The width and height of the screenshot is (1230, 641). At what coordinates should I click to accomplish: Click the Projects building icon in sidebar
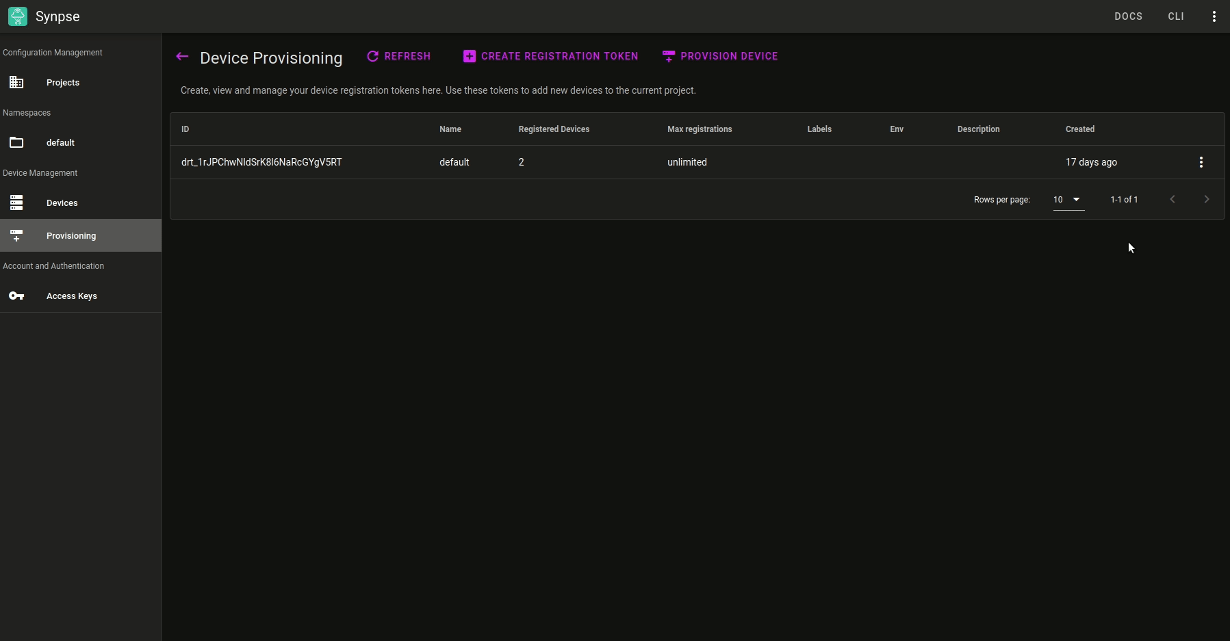[16, 83]
